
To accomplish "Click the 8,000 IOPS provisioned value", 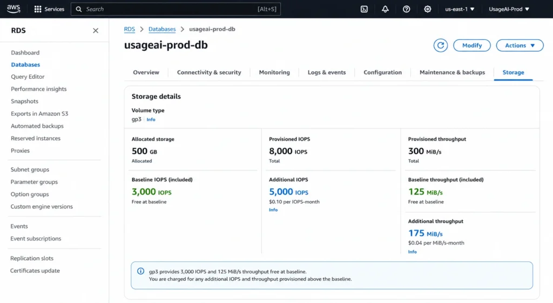I will 288,151.
